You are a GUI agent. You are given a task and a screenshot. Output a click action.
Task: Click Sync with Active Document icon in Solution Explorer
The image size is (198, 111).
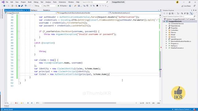pyautogui.click(x=182, y=14)
